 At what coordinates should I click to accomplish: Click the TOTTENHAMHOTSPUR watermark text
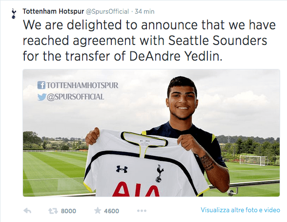tap(82, 86)
